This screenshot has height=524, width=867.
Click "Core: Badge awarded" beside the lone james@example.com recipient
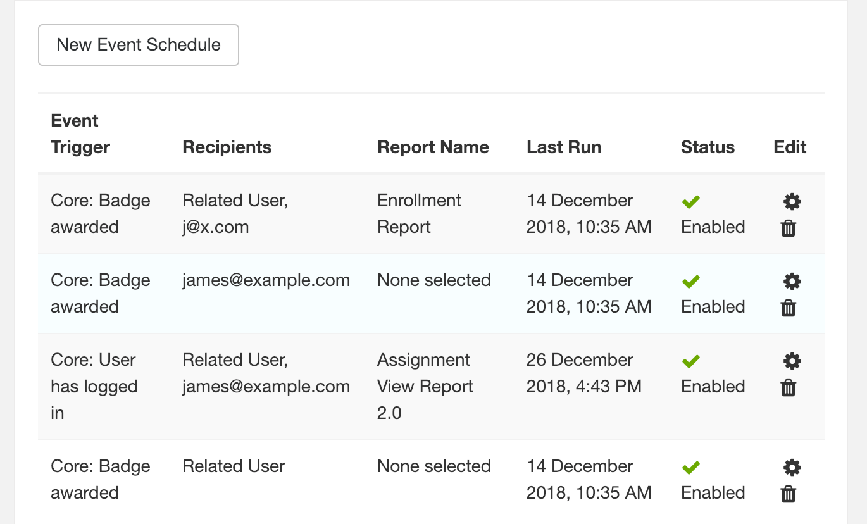point(101,294)
